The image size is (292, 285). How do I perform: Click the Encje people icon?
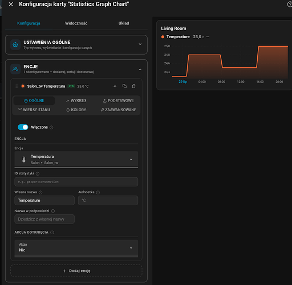(15, 69)
